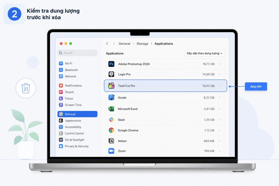Click the 2,61 GB size value
This screenshot has width=279, height=186.
209,109
